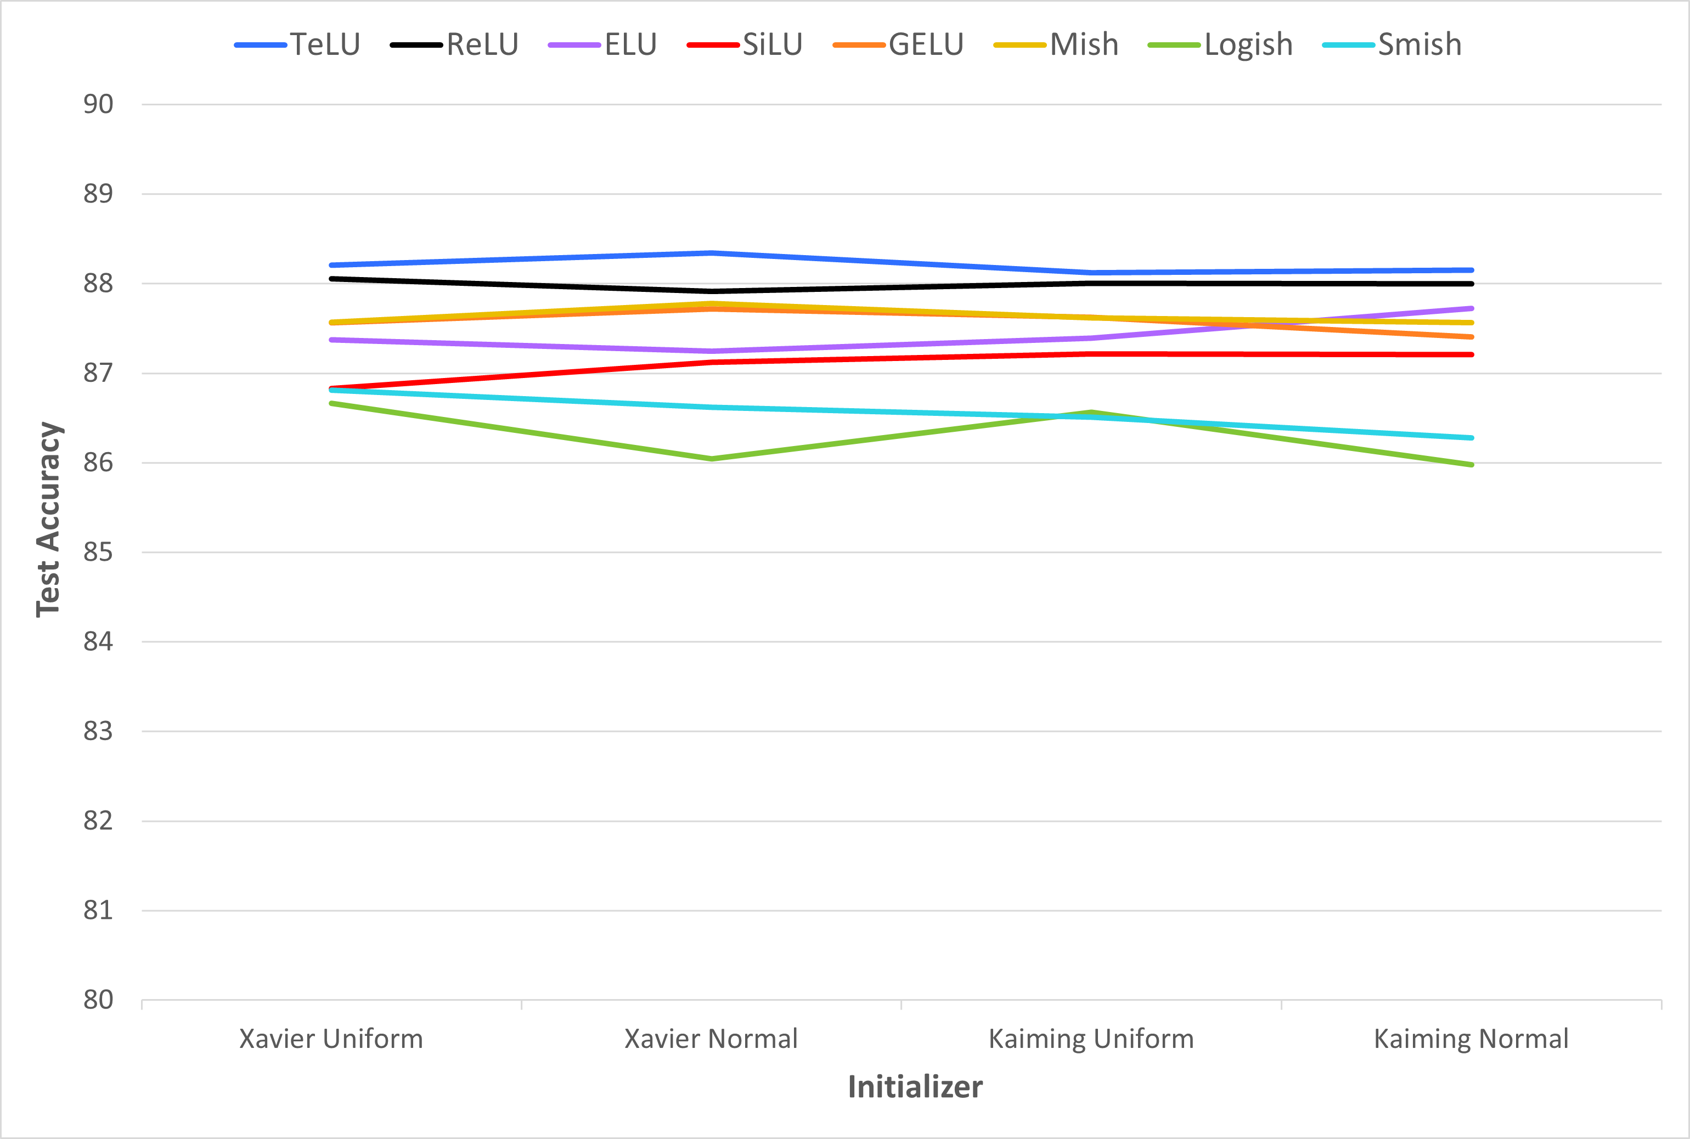Screen dimensions: 1690x1139
Task: Select the Mish legend label
Action: coord(1084,45)
